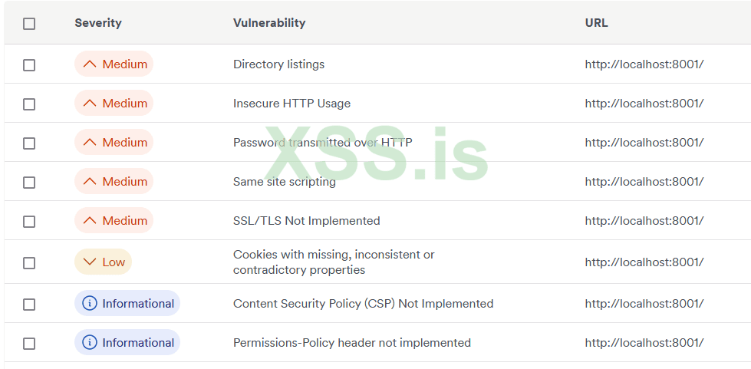Open the Insecure HTTP Usage vulnerability
Viewport: 751px width, 369px height.
(x=292, y=104)
